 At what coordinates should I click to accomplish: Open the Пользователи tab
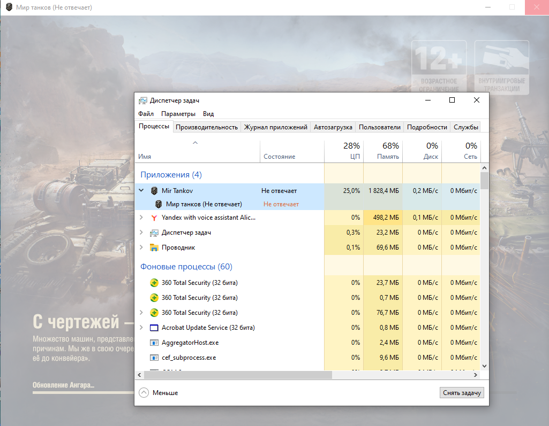coord(380,127)
